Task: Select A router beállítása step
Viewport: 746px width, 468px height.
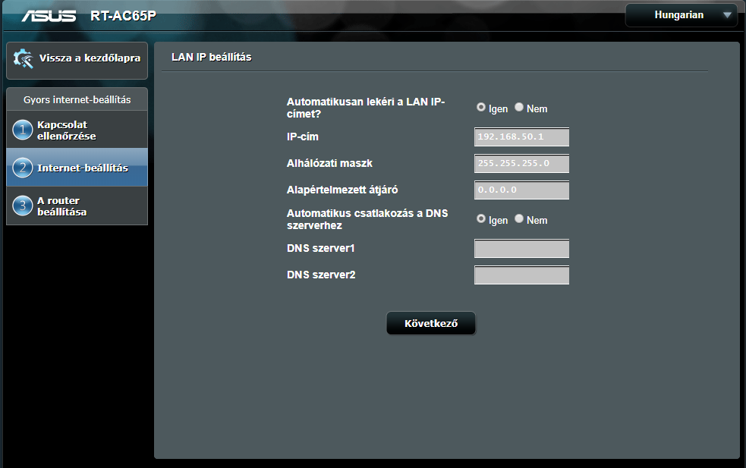Action: point(77,206)
